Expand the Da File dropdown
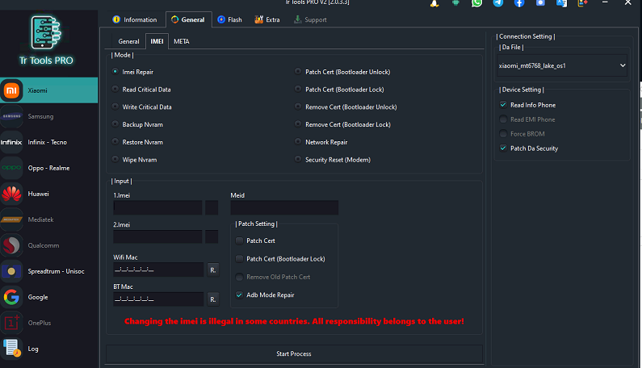 (562, 65)
